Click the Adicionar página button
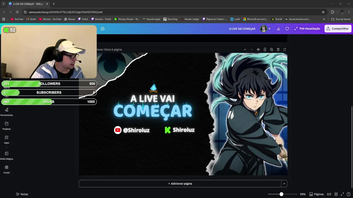353x198 pixels. tap(180, 184)
